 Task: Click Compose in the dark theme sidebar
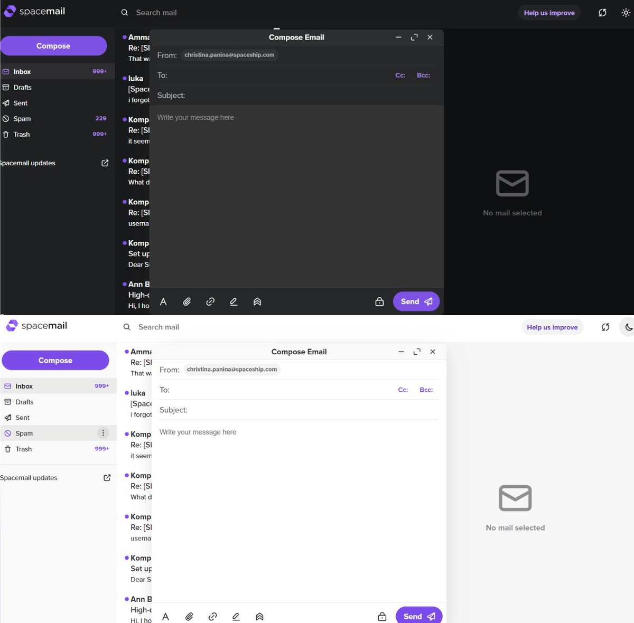53,46
